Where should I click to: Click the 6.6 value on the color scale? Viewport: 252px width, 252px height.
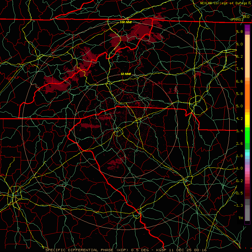coord(239,81)
